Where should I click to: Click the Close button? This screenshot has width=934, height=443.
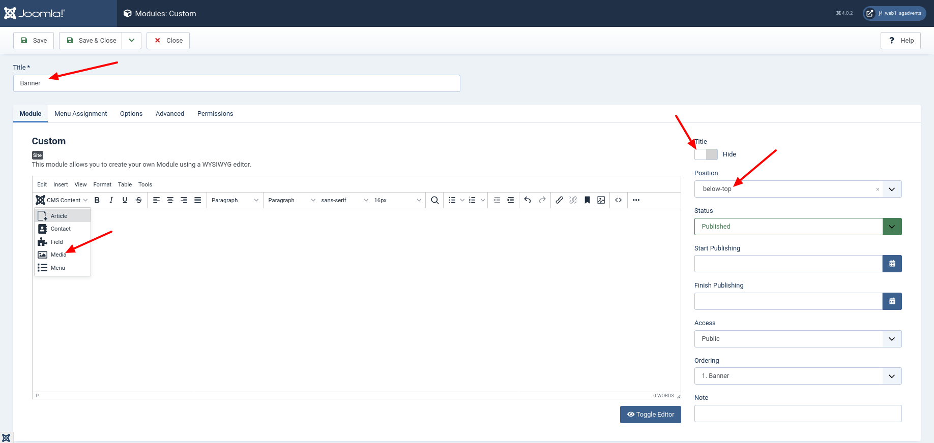[x=168, y=41]
